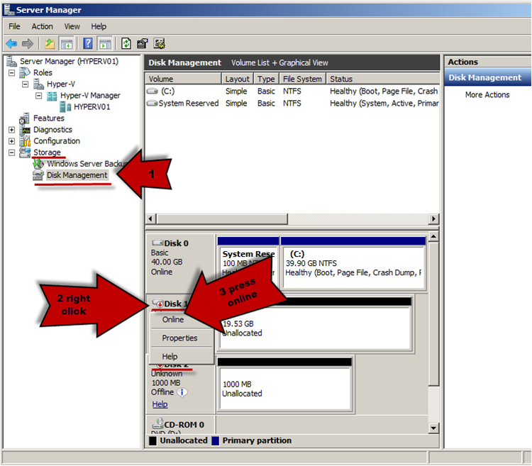Click the Features node icon
Viewport: 532px width, 466px height.
point(24,118)
